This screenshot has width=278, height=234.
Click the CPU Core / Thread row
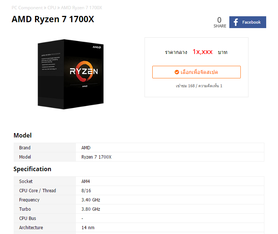(139, 191)
